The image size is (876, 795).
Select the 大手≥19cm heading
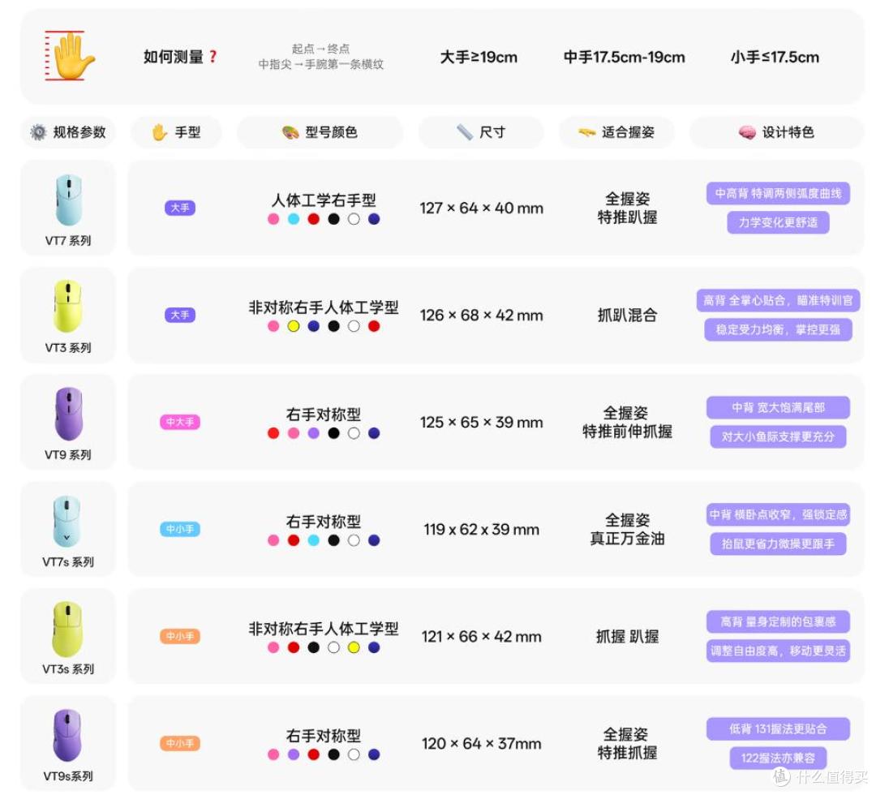pos(479,57)
